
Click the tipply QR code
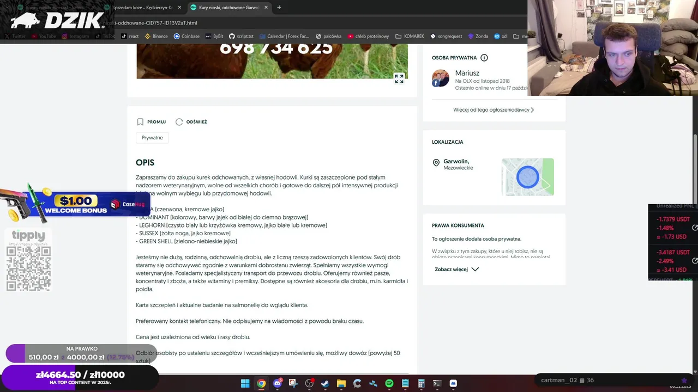click(x=28, y=268)
